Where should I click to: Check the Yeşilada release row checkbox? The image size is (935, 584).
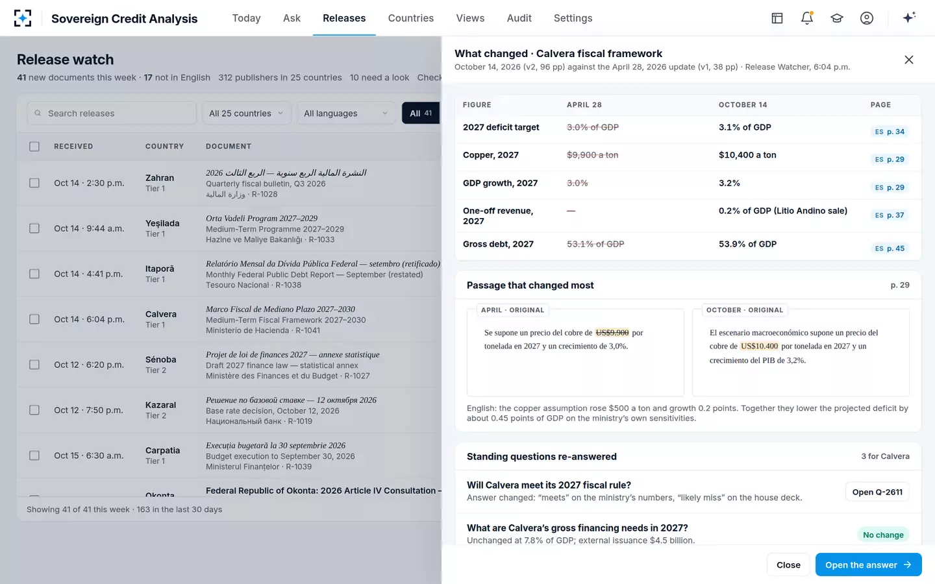34,228
